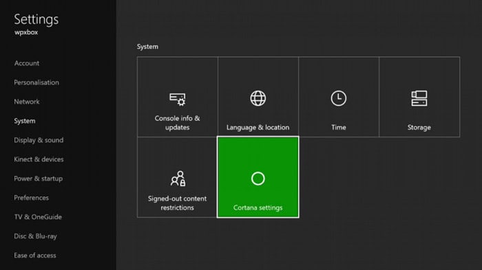This screenshot has width=482, height=270.
Task: Click the 'Console info & updates' label
Action: pos(178,123)
